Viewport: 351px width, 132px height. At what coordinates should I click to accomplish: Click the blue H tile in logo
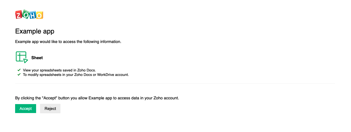[x=32, y=16]
